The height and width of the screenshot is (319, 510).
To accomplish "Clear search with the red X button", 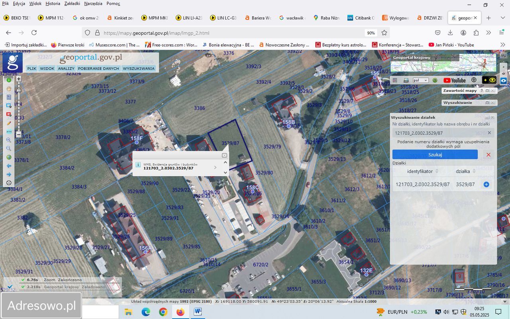I will tap(488, 155).
